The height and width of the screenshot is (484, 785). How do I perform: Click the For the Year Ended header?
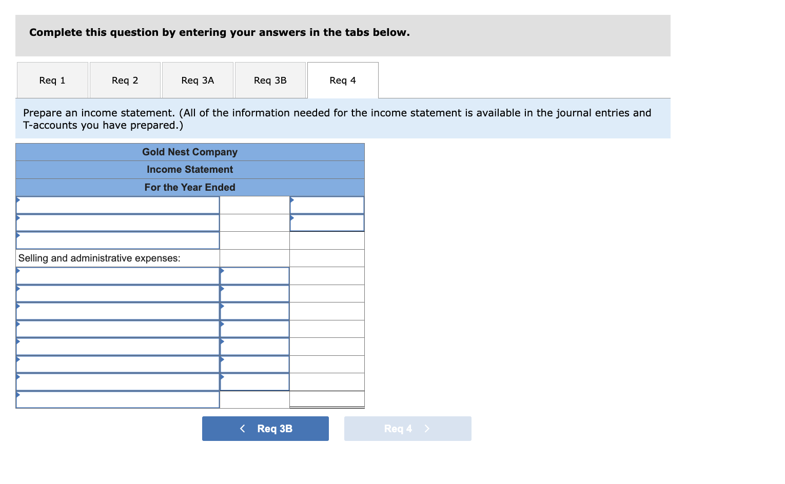point(190,187)
